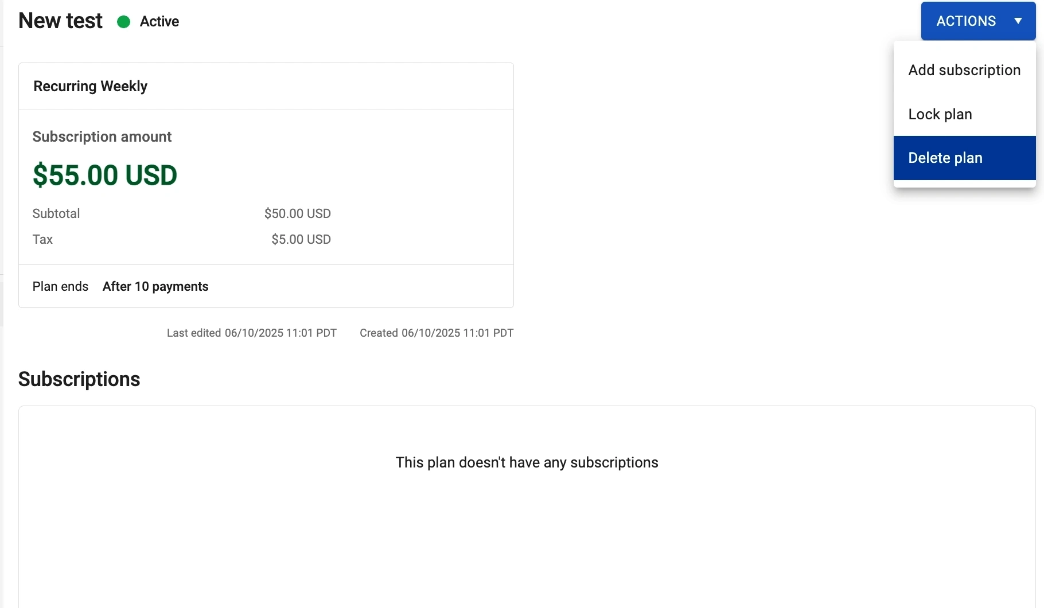Screen dimensions: 1044x608
Task: Click the Subscriptions section heading
Action: pos(79,379)
